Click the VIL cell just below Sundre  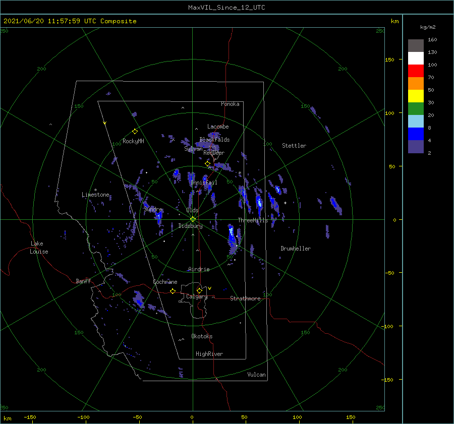[x=159, y=216]
